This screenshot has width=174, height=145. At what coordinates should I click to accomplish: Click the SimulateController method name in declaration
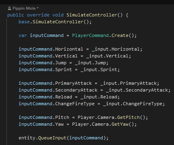(x=92, y=15)
